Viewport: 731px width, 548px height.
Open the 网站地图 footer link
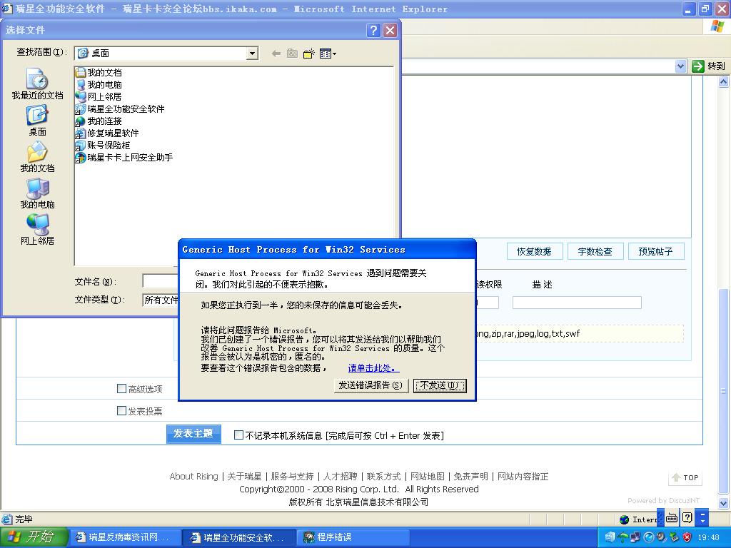[x=428, y=476]
